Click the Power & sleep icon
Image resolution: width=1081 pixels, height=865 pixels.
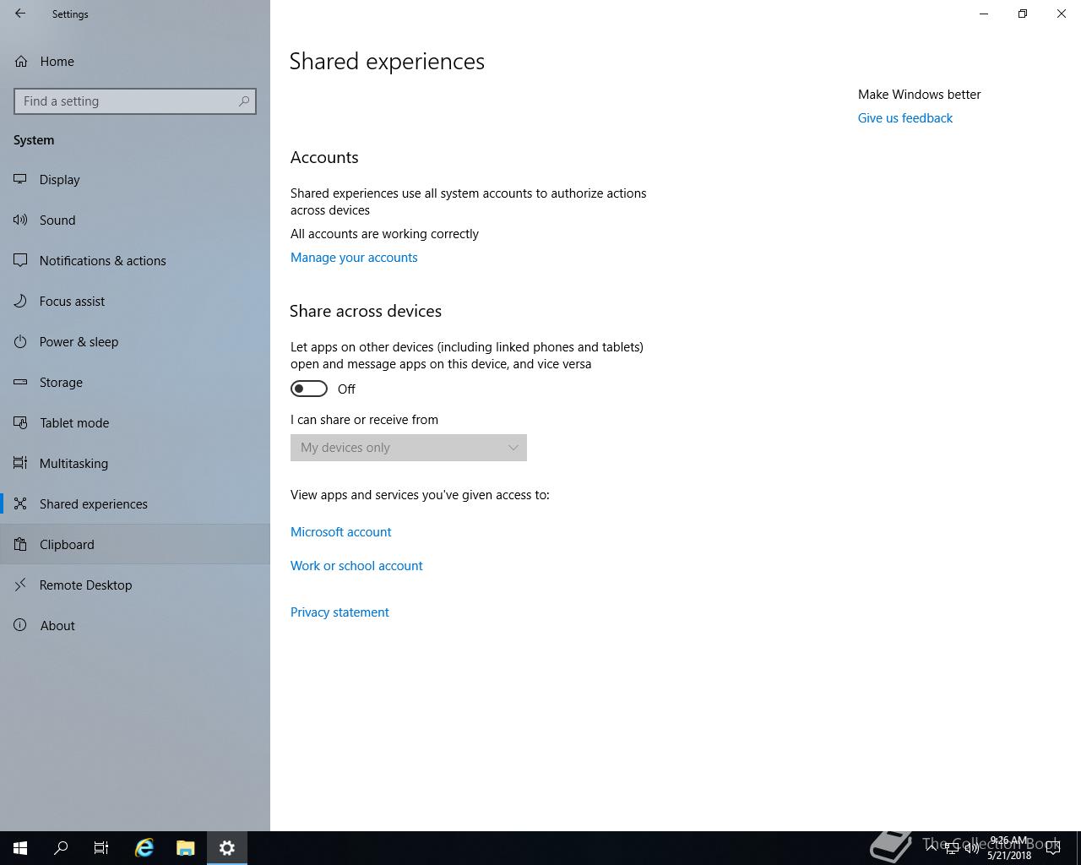[20, 341]
